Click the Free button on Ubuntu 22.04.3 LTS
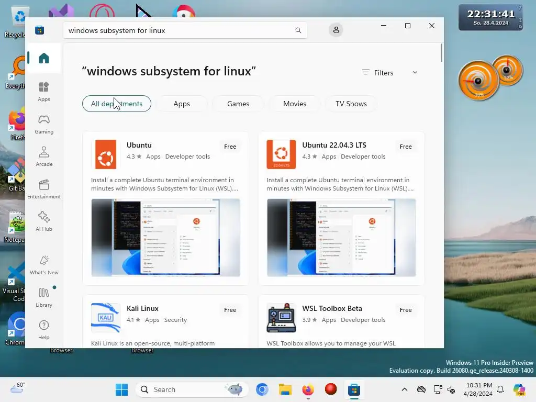536x402 pixels. [x=406, y=147]
